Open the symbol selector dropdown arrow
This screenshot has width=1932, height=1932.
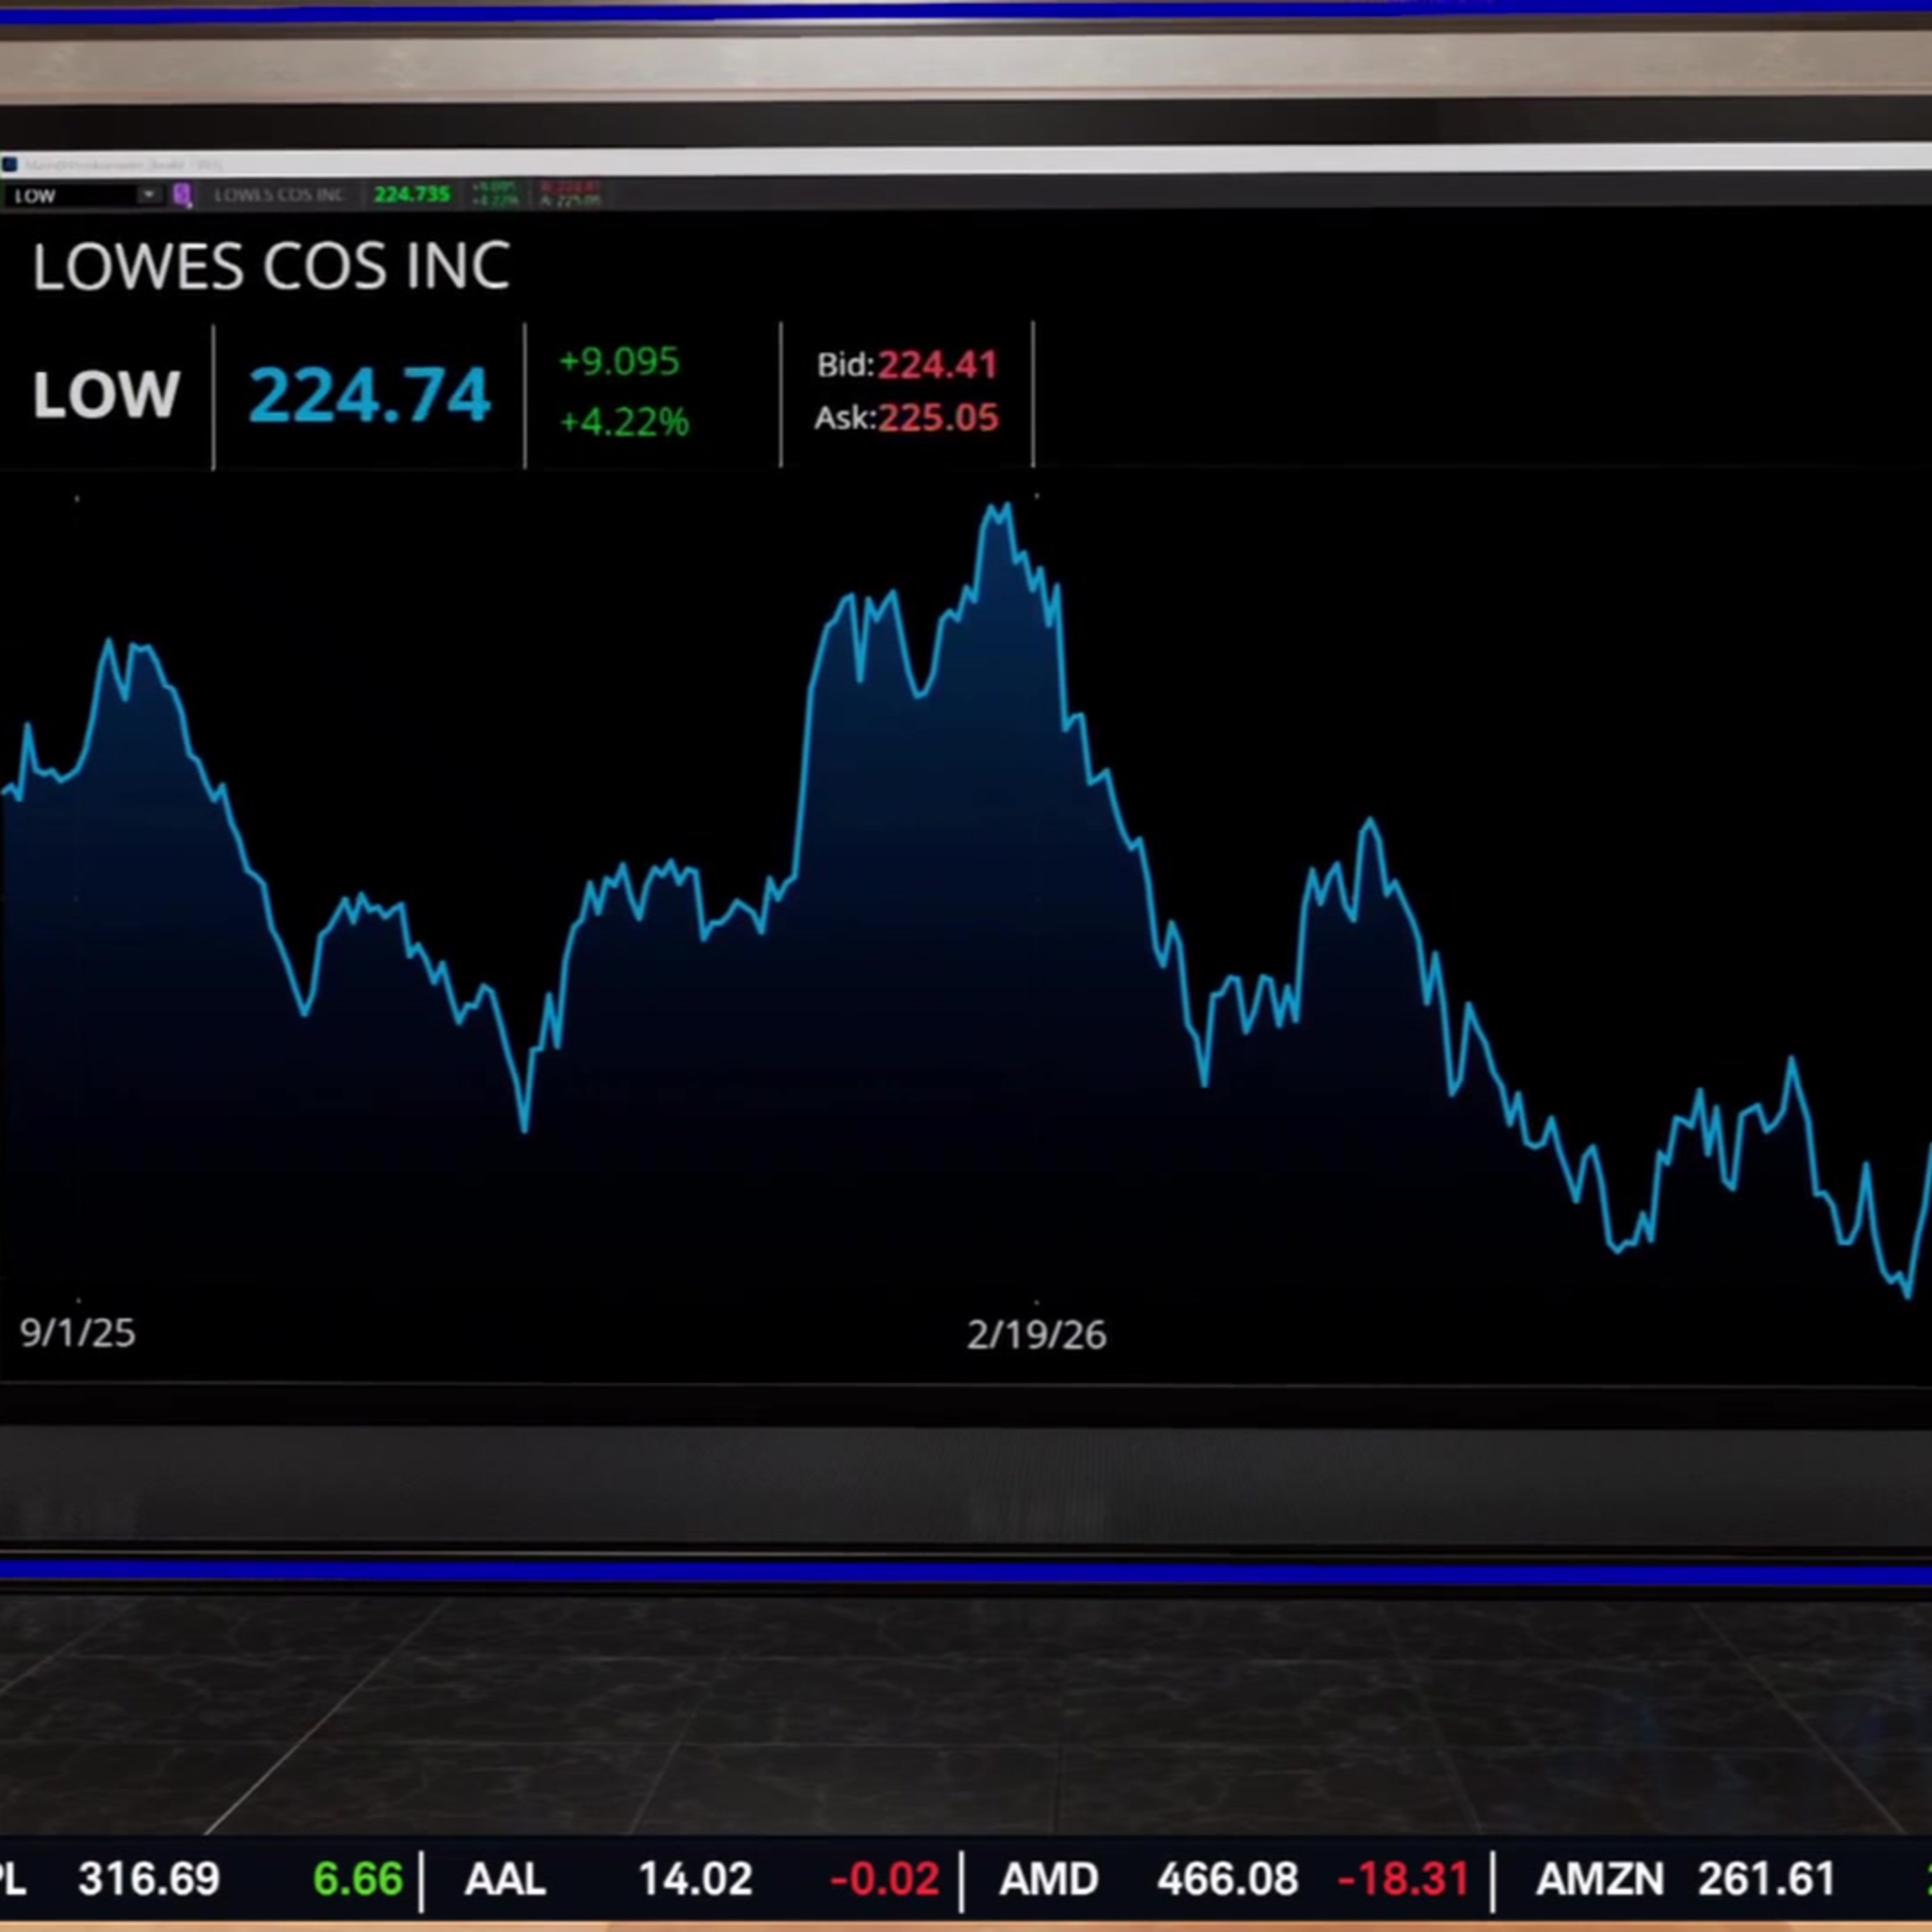tap(149, 194)
